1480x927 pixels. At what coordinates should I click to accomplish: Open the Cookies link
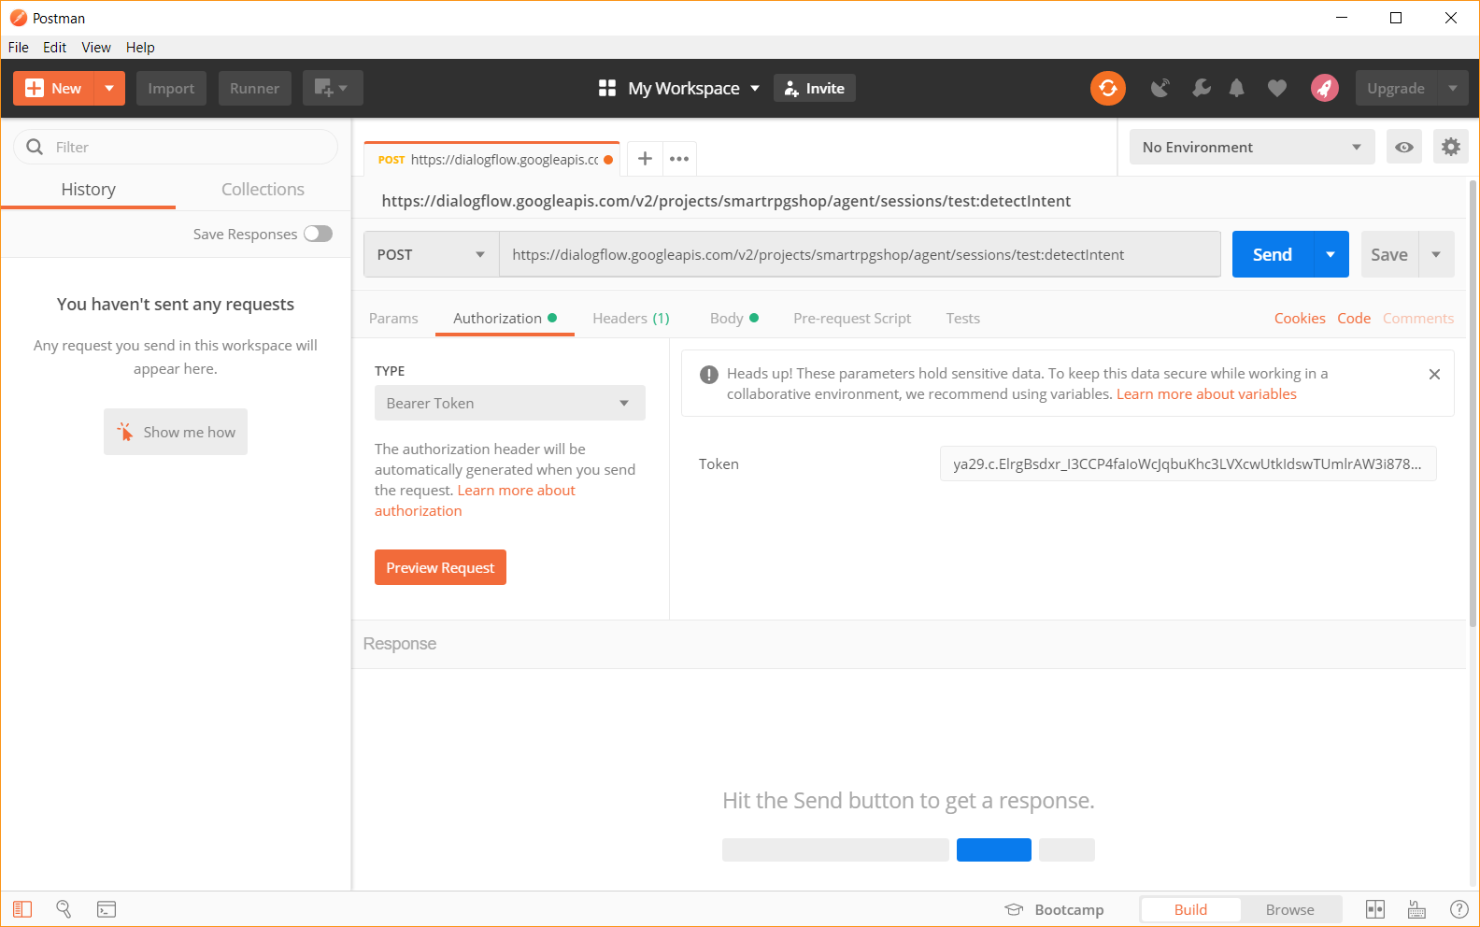coord(1300,318)
